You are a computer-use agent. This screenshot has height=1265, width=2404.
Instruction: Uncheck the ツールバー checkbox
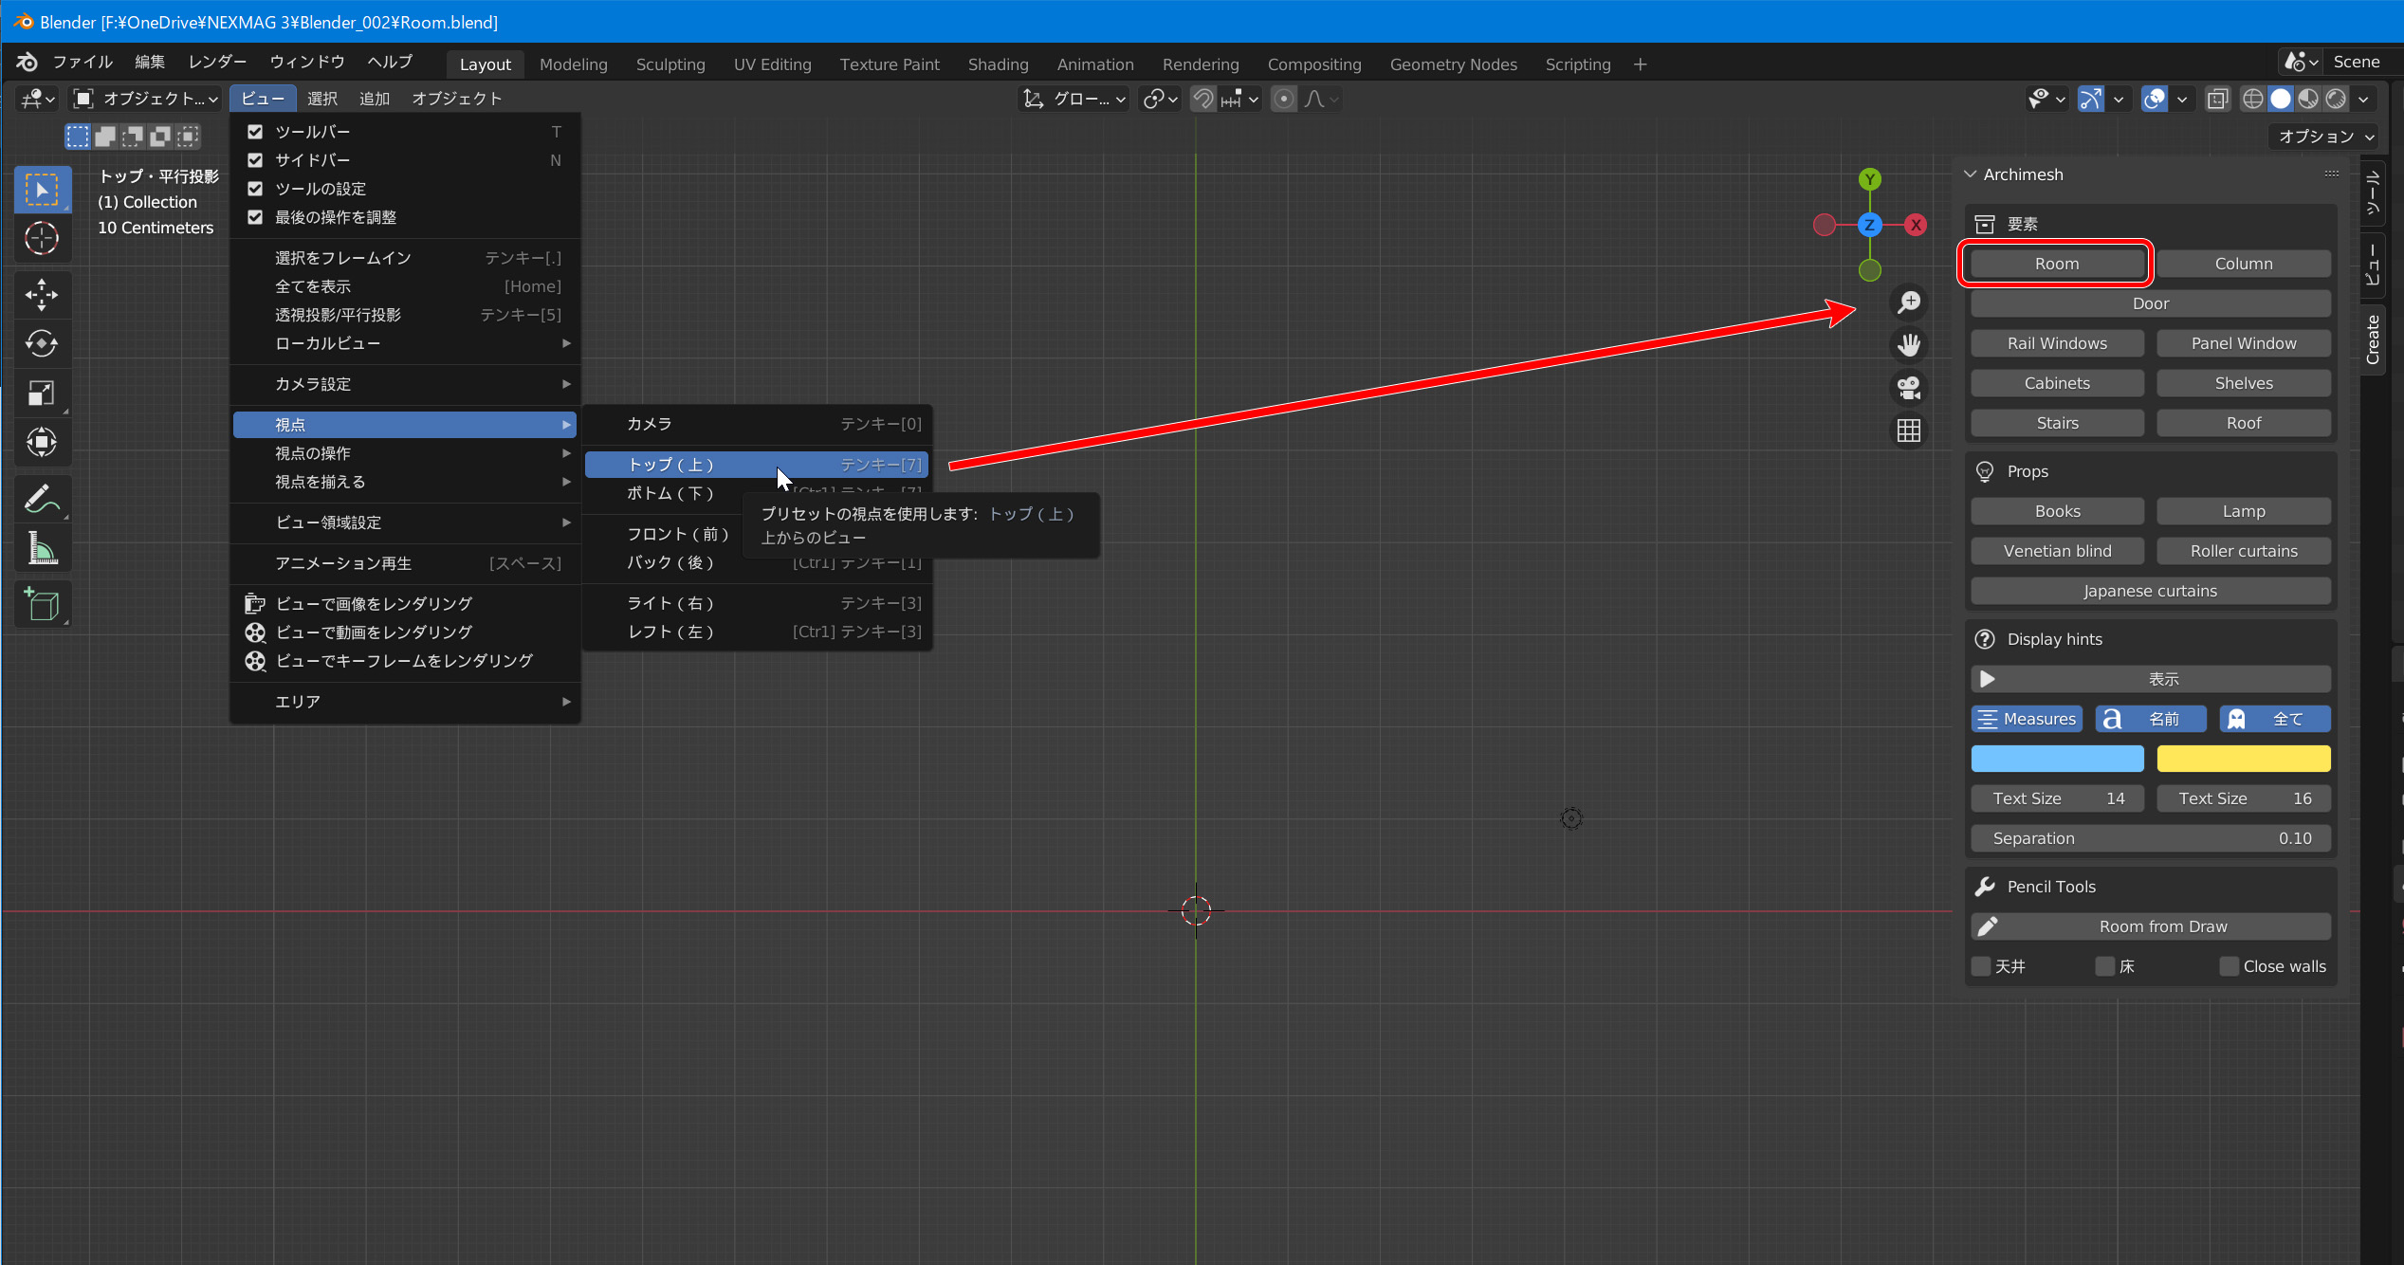click(x=255, y=132)
